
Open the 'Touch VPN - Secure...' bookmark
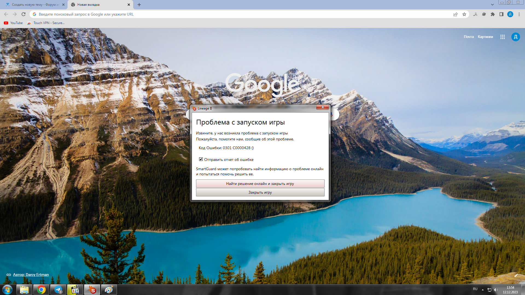[x=46, y=23]
